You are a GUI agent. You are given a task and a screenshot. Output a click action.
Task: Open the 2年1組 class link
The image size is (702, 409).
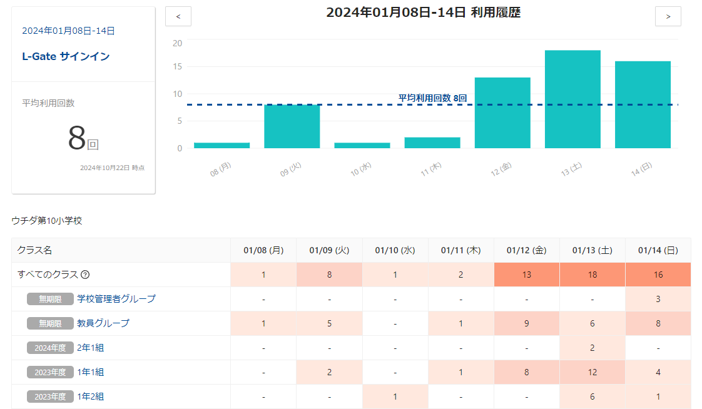[x=90, y=348]
